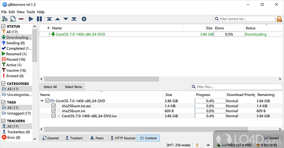
Task: Switch to the Content tab
Action: [x=148, y=138]
